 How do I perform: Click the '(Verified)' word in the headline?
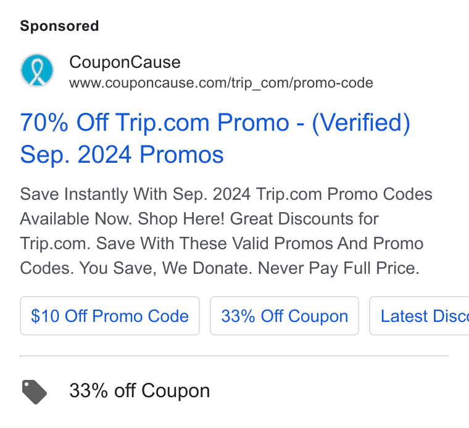tap(361, 123)
